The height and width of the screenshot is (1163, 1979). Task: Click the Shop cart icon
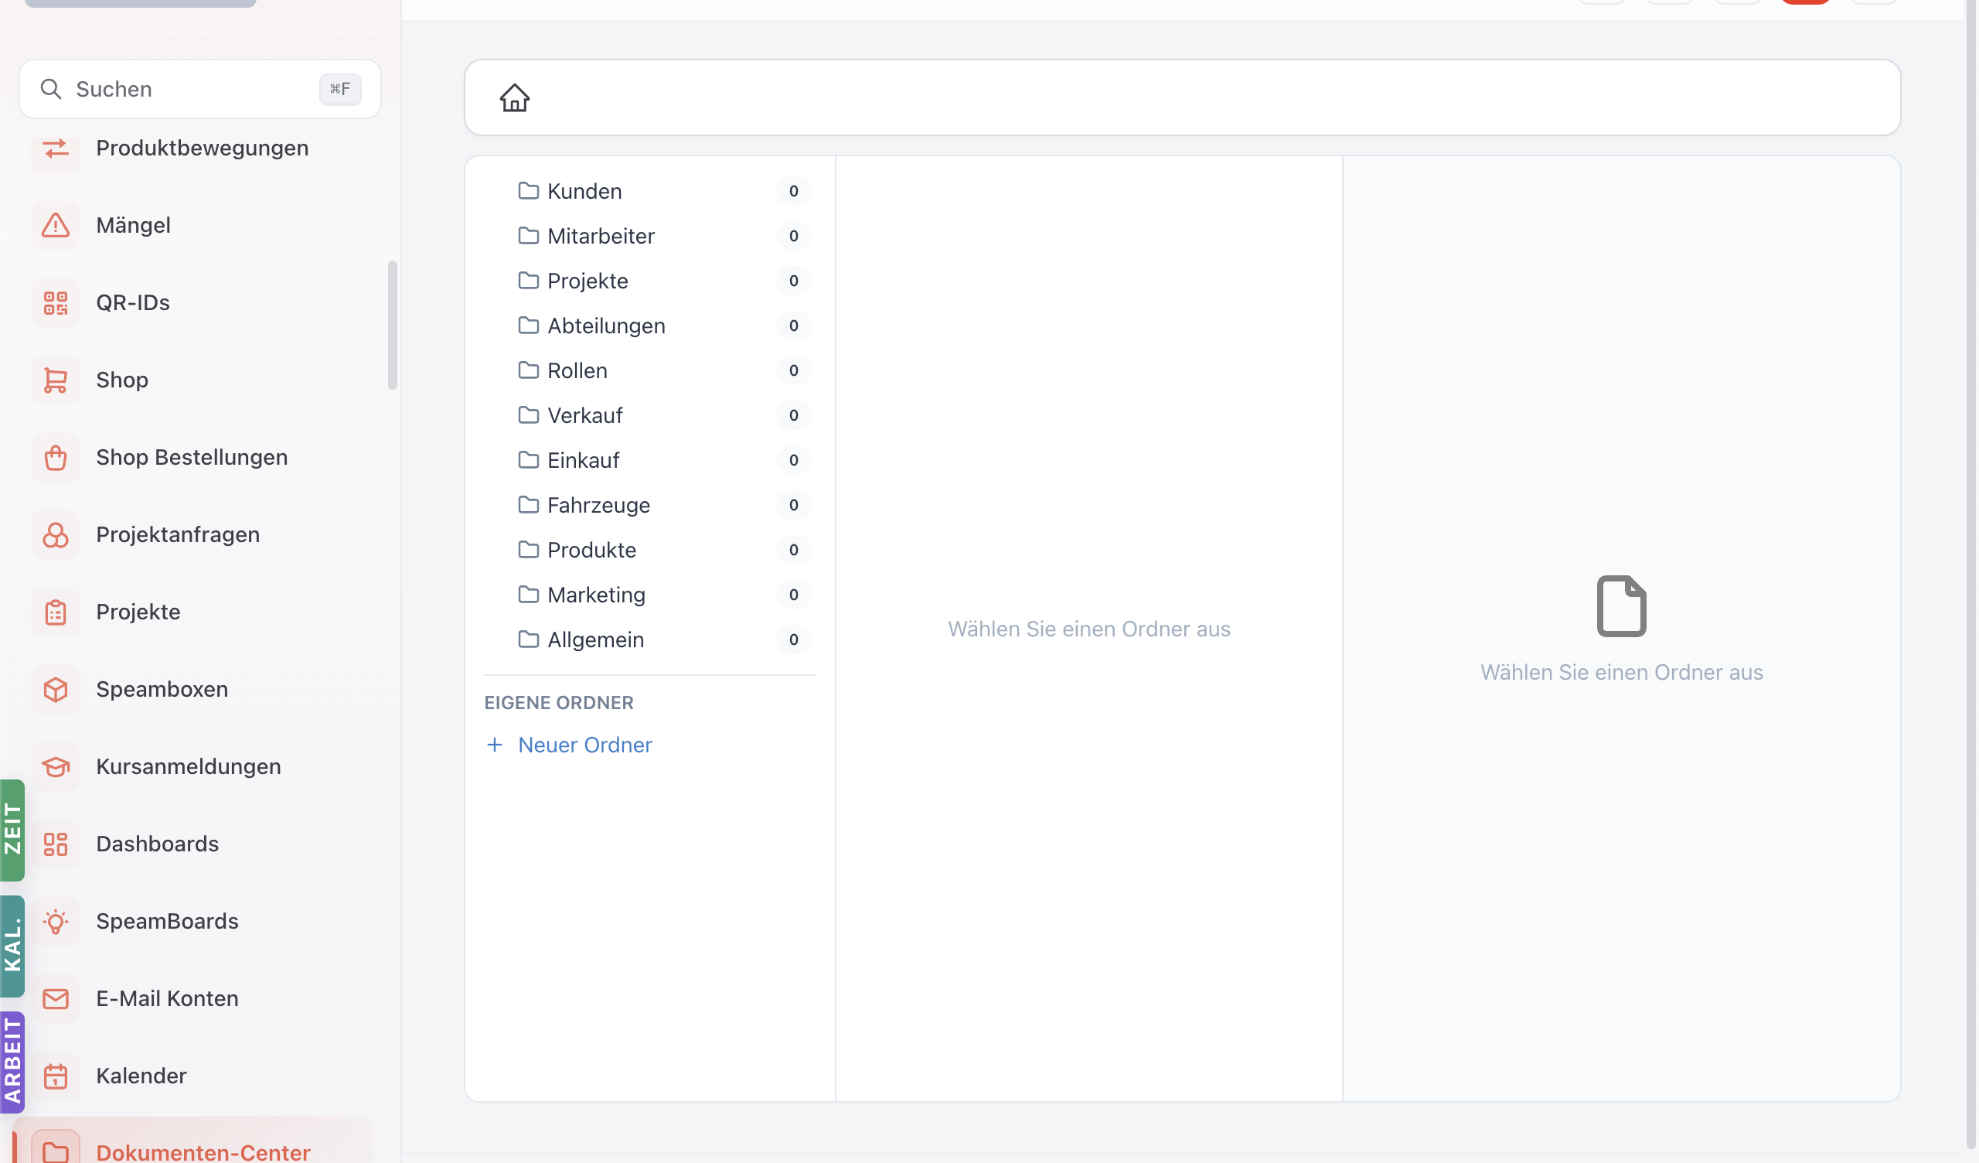click(56, 380)
